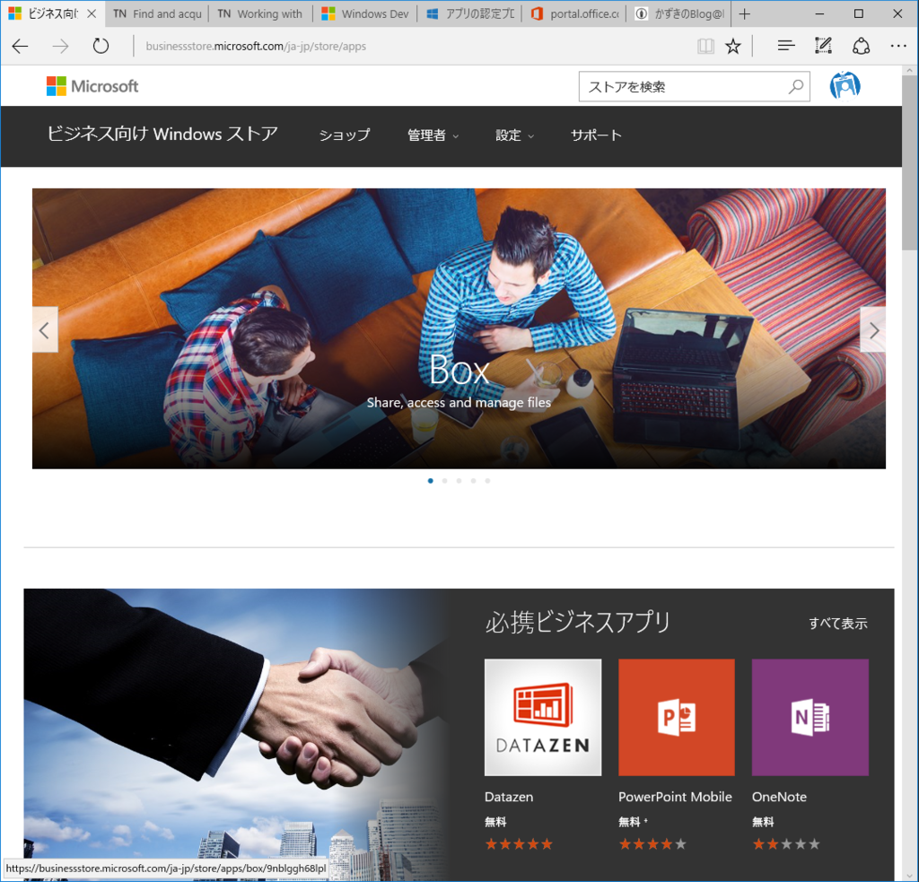Click the ビジネス向け Windows ストア title

(162, 135)
